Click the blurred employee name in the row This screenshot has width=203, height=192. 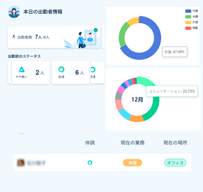click(x=36, y=163)
